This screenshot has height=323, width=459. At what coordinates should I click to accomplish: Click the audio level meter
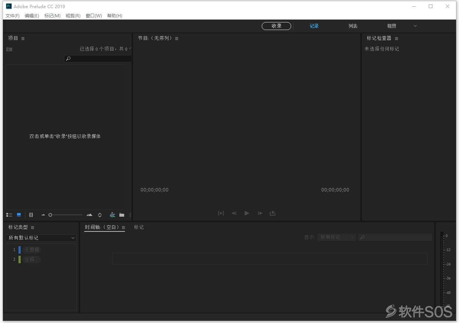(x=442, y=269)
